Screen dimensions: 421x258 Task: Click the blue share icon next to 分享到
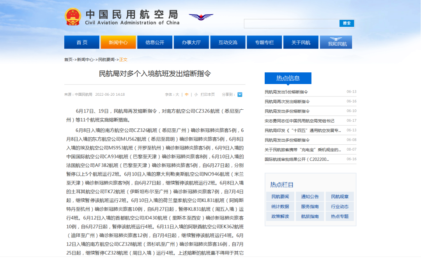(x=241, y=94)
